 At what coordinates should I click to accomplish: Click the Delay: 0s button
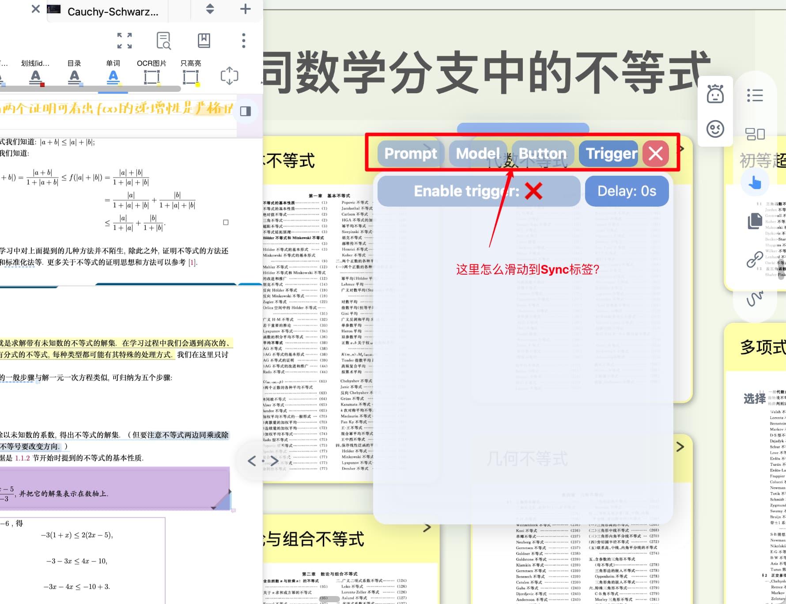pyautogui.click(x=626, y=191)
